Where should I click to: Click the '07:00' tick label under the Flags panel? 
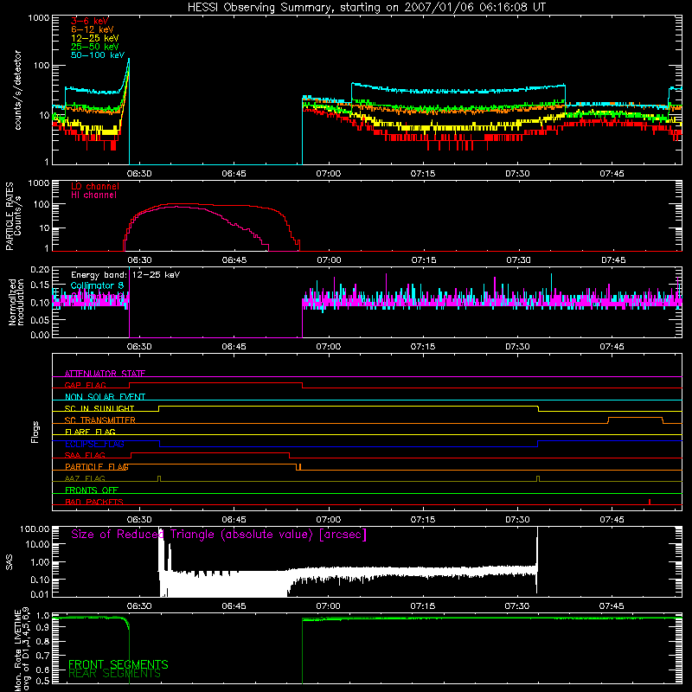(x=329, y=520)
